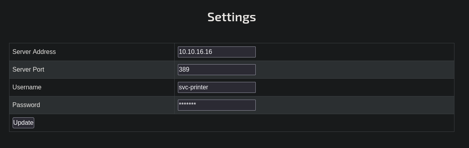Click the Settings page heading
Screen dimensions: 469x148
(x=231, y=17)
